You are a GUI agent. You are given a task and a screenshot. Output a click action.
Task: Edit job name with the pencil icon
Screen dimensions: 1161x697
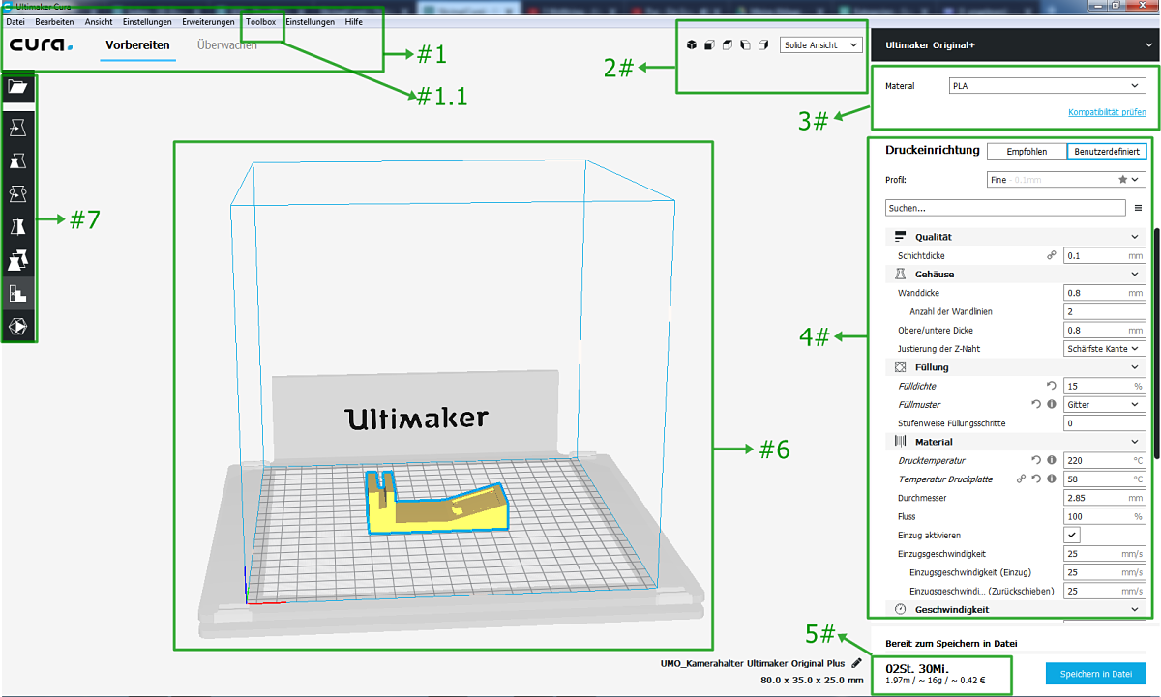pos(856,663)
